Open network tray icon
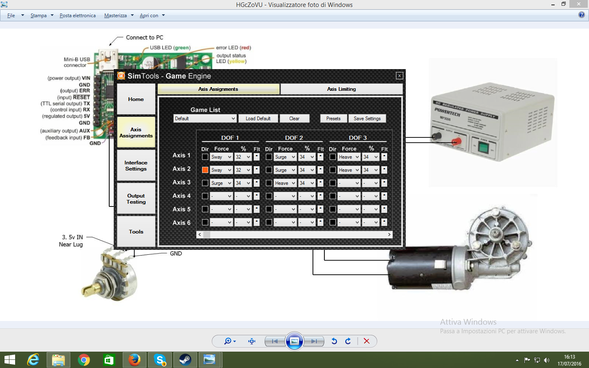This screenshot has width=589, height=368. [x=537, y=360]
